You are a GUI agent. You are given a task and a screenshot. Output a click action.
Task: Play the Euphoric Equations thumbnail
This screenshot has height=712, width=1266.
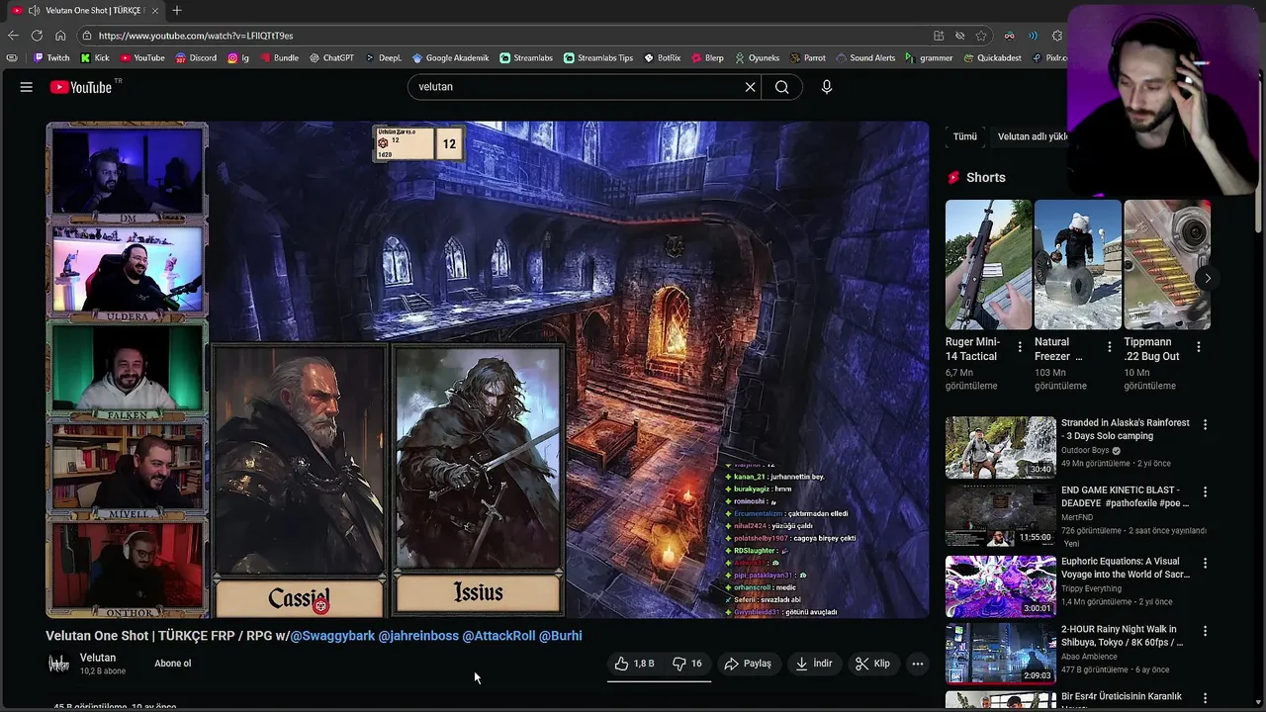1001,586
